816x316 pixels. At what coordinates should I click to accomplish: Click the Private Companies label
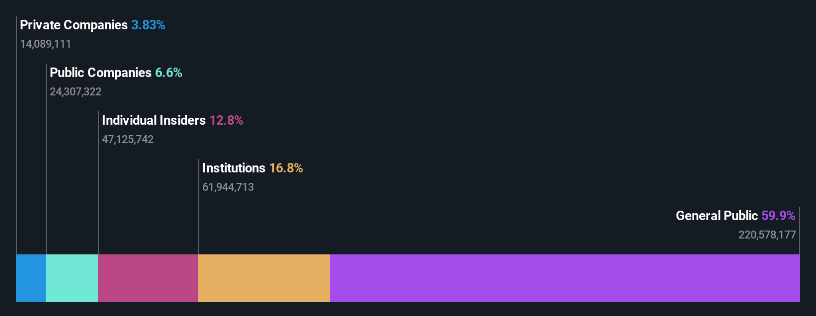tap(74, 25)
